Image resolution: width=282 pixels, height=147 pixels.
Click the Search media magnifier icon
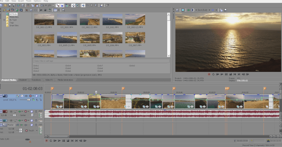(x=63, y=10)
